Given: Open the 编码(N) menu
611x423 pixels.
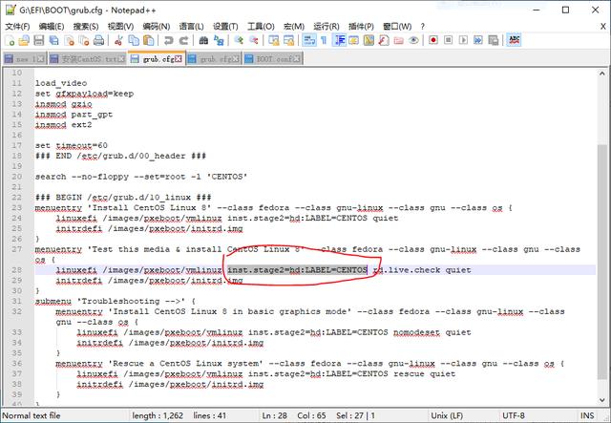Looking at the screenshot, I should click(x=156, y=27).
